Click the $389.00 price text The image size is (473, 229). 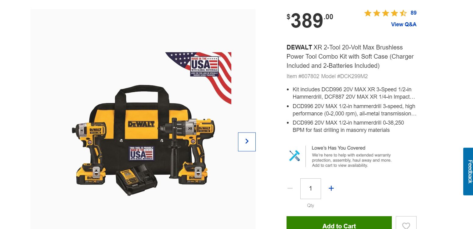pos(310,20)
